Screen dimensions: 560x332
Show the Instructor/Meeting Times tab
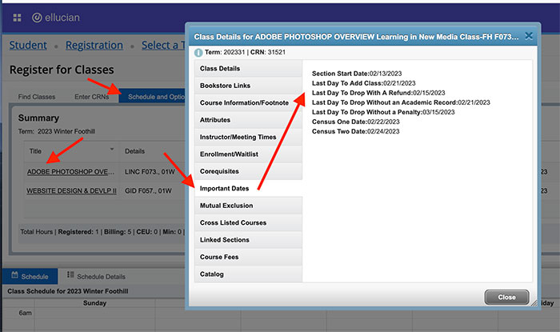248,137
